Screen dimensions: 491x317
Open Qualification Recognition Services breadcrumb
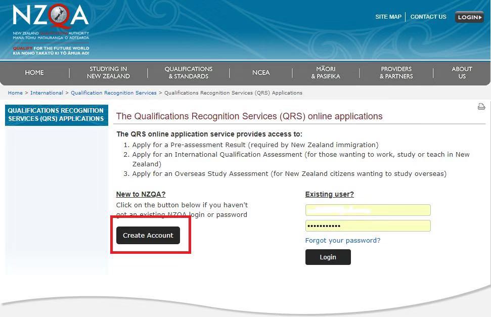113,93
